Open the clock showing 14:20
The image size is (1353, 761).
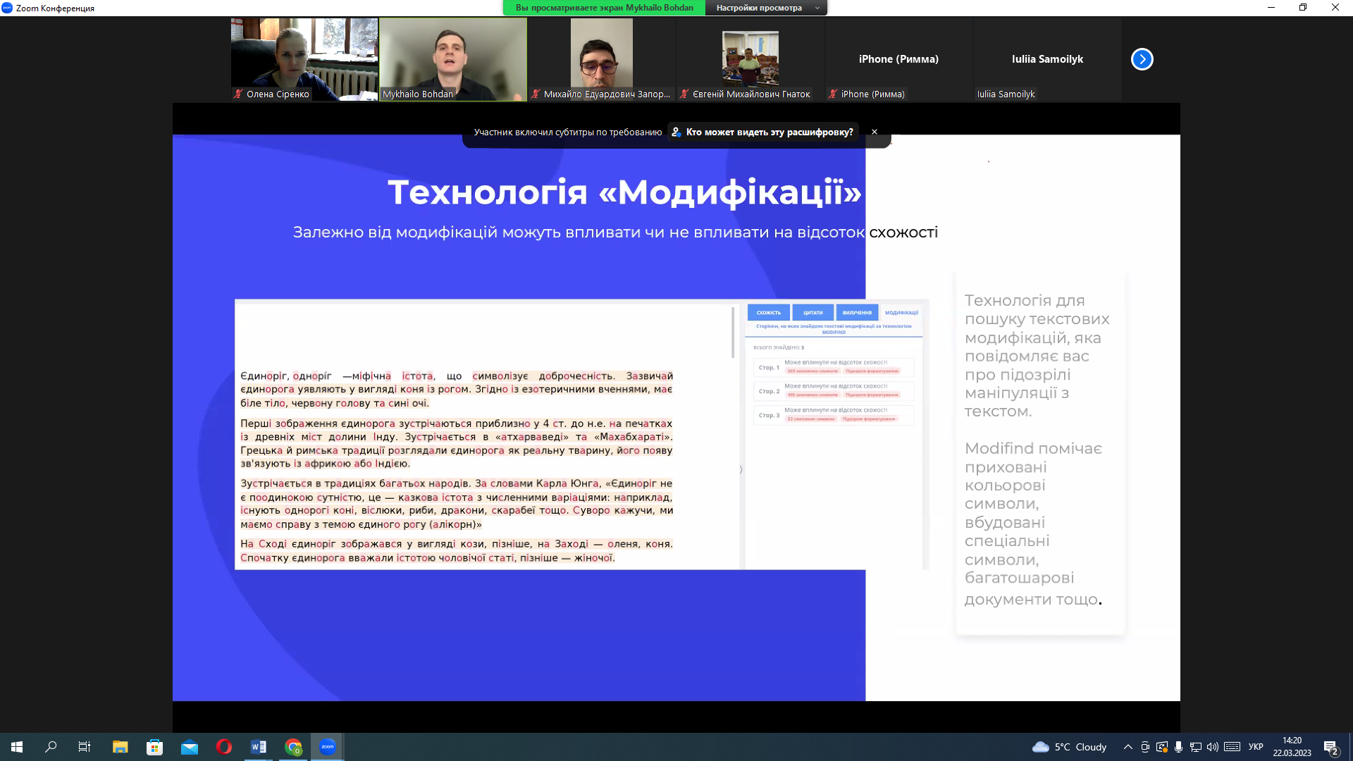(x=1292, y=747)
